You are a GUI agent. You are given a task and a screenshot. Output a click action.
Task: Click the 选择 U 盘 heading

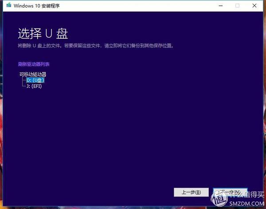click(43, 34)
